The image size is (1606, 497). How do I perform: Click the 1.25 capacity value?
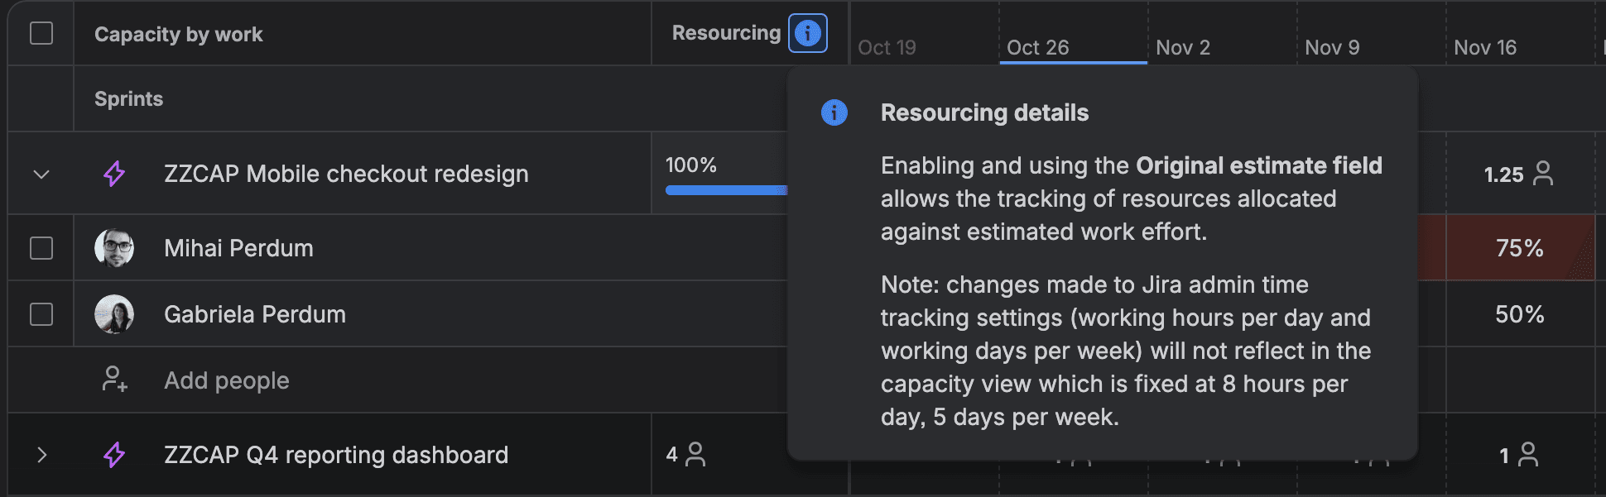1503,174
